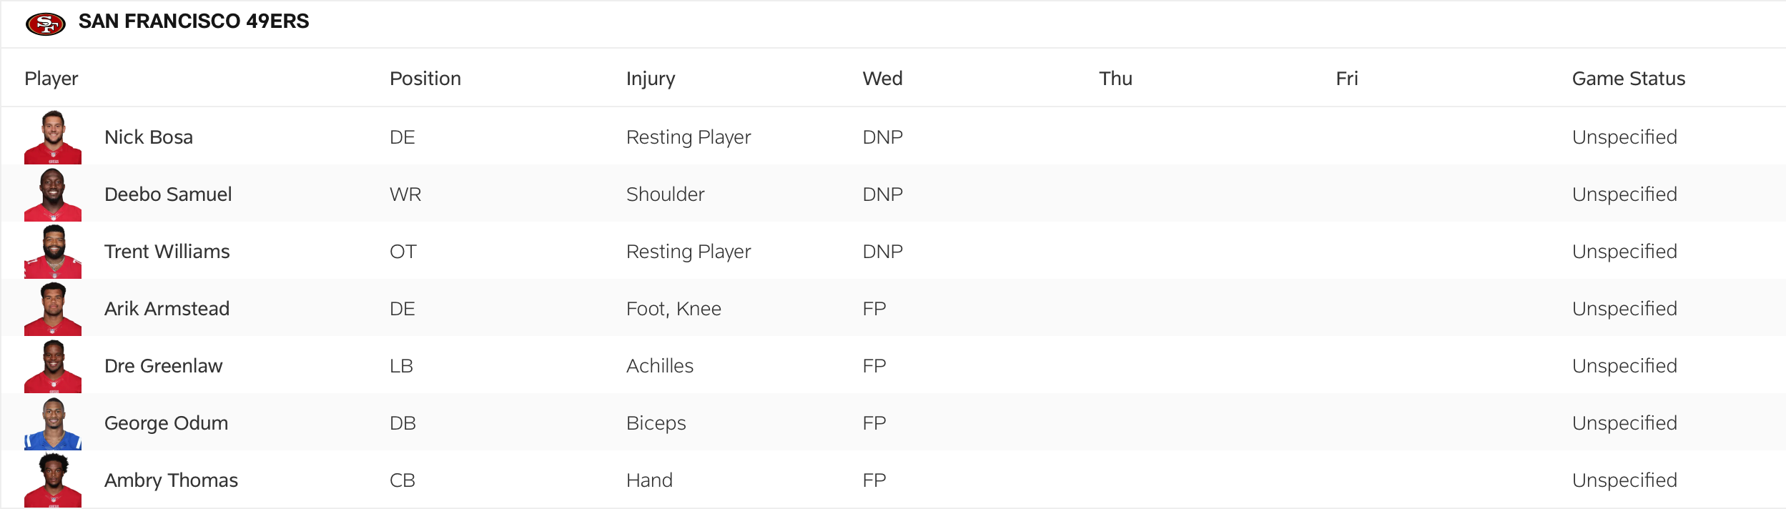Click the San Francisco 49ers team logo
This screenshot has height=509, width=1786.
click(47, 21)
